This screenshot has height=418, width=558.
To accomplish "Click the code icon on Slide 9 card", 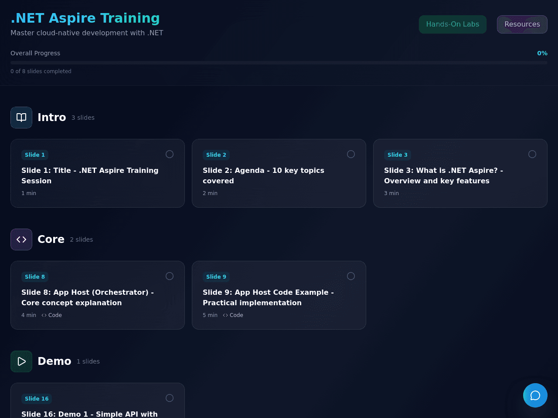I will 225,315.
